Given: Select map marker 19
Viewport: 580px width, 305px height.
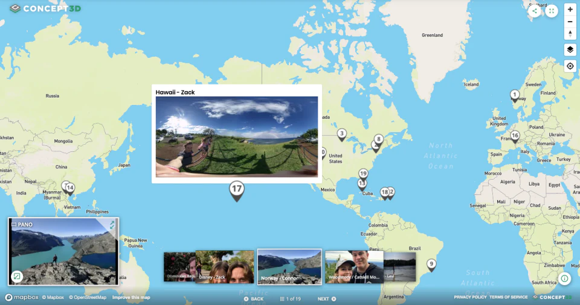Looking at the screenshot, I should click(363, 174).
